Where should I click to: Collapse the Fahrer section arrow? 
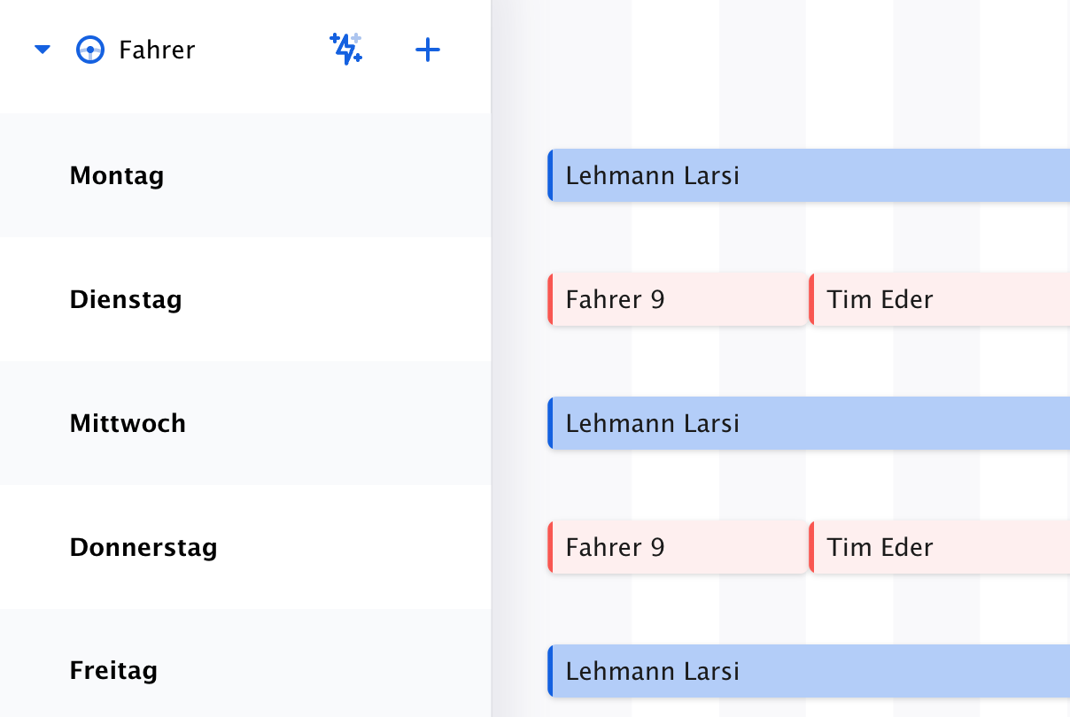click(x=42, y=50)
